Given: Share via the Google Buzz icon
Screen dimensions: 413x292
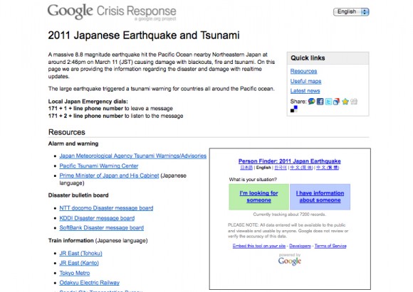Looking at the screenshot, I should [311, 102].
